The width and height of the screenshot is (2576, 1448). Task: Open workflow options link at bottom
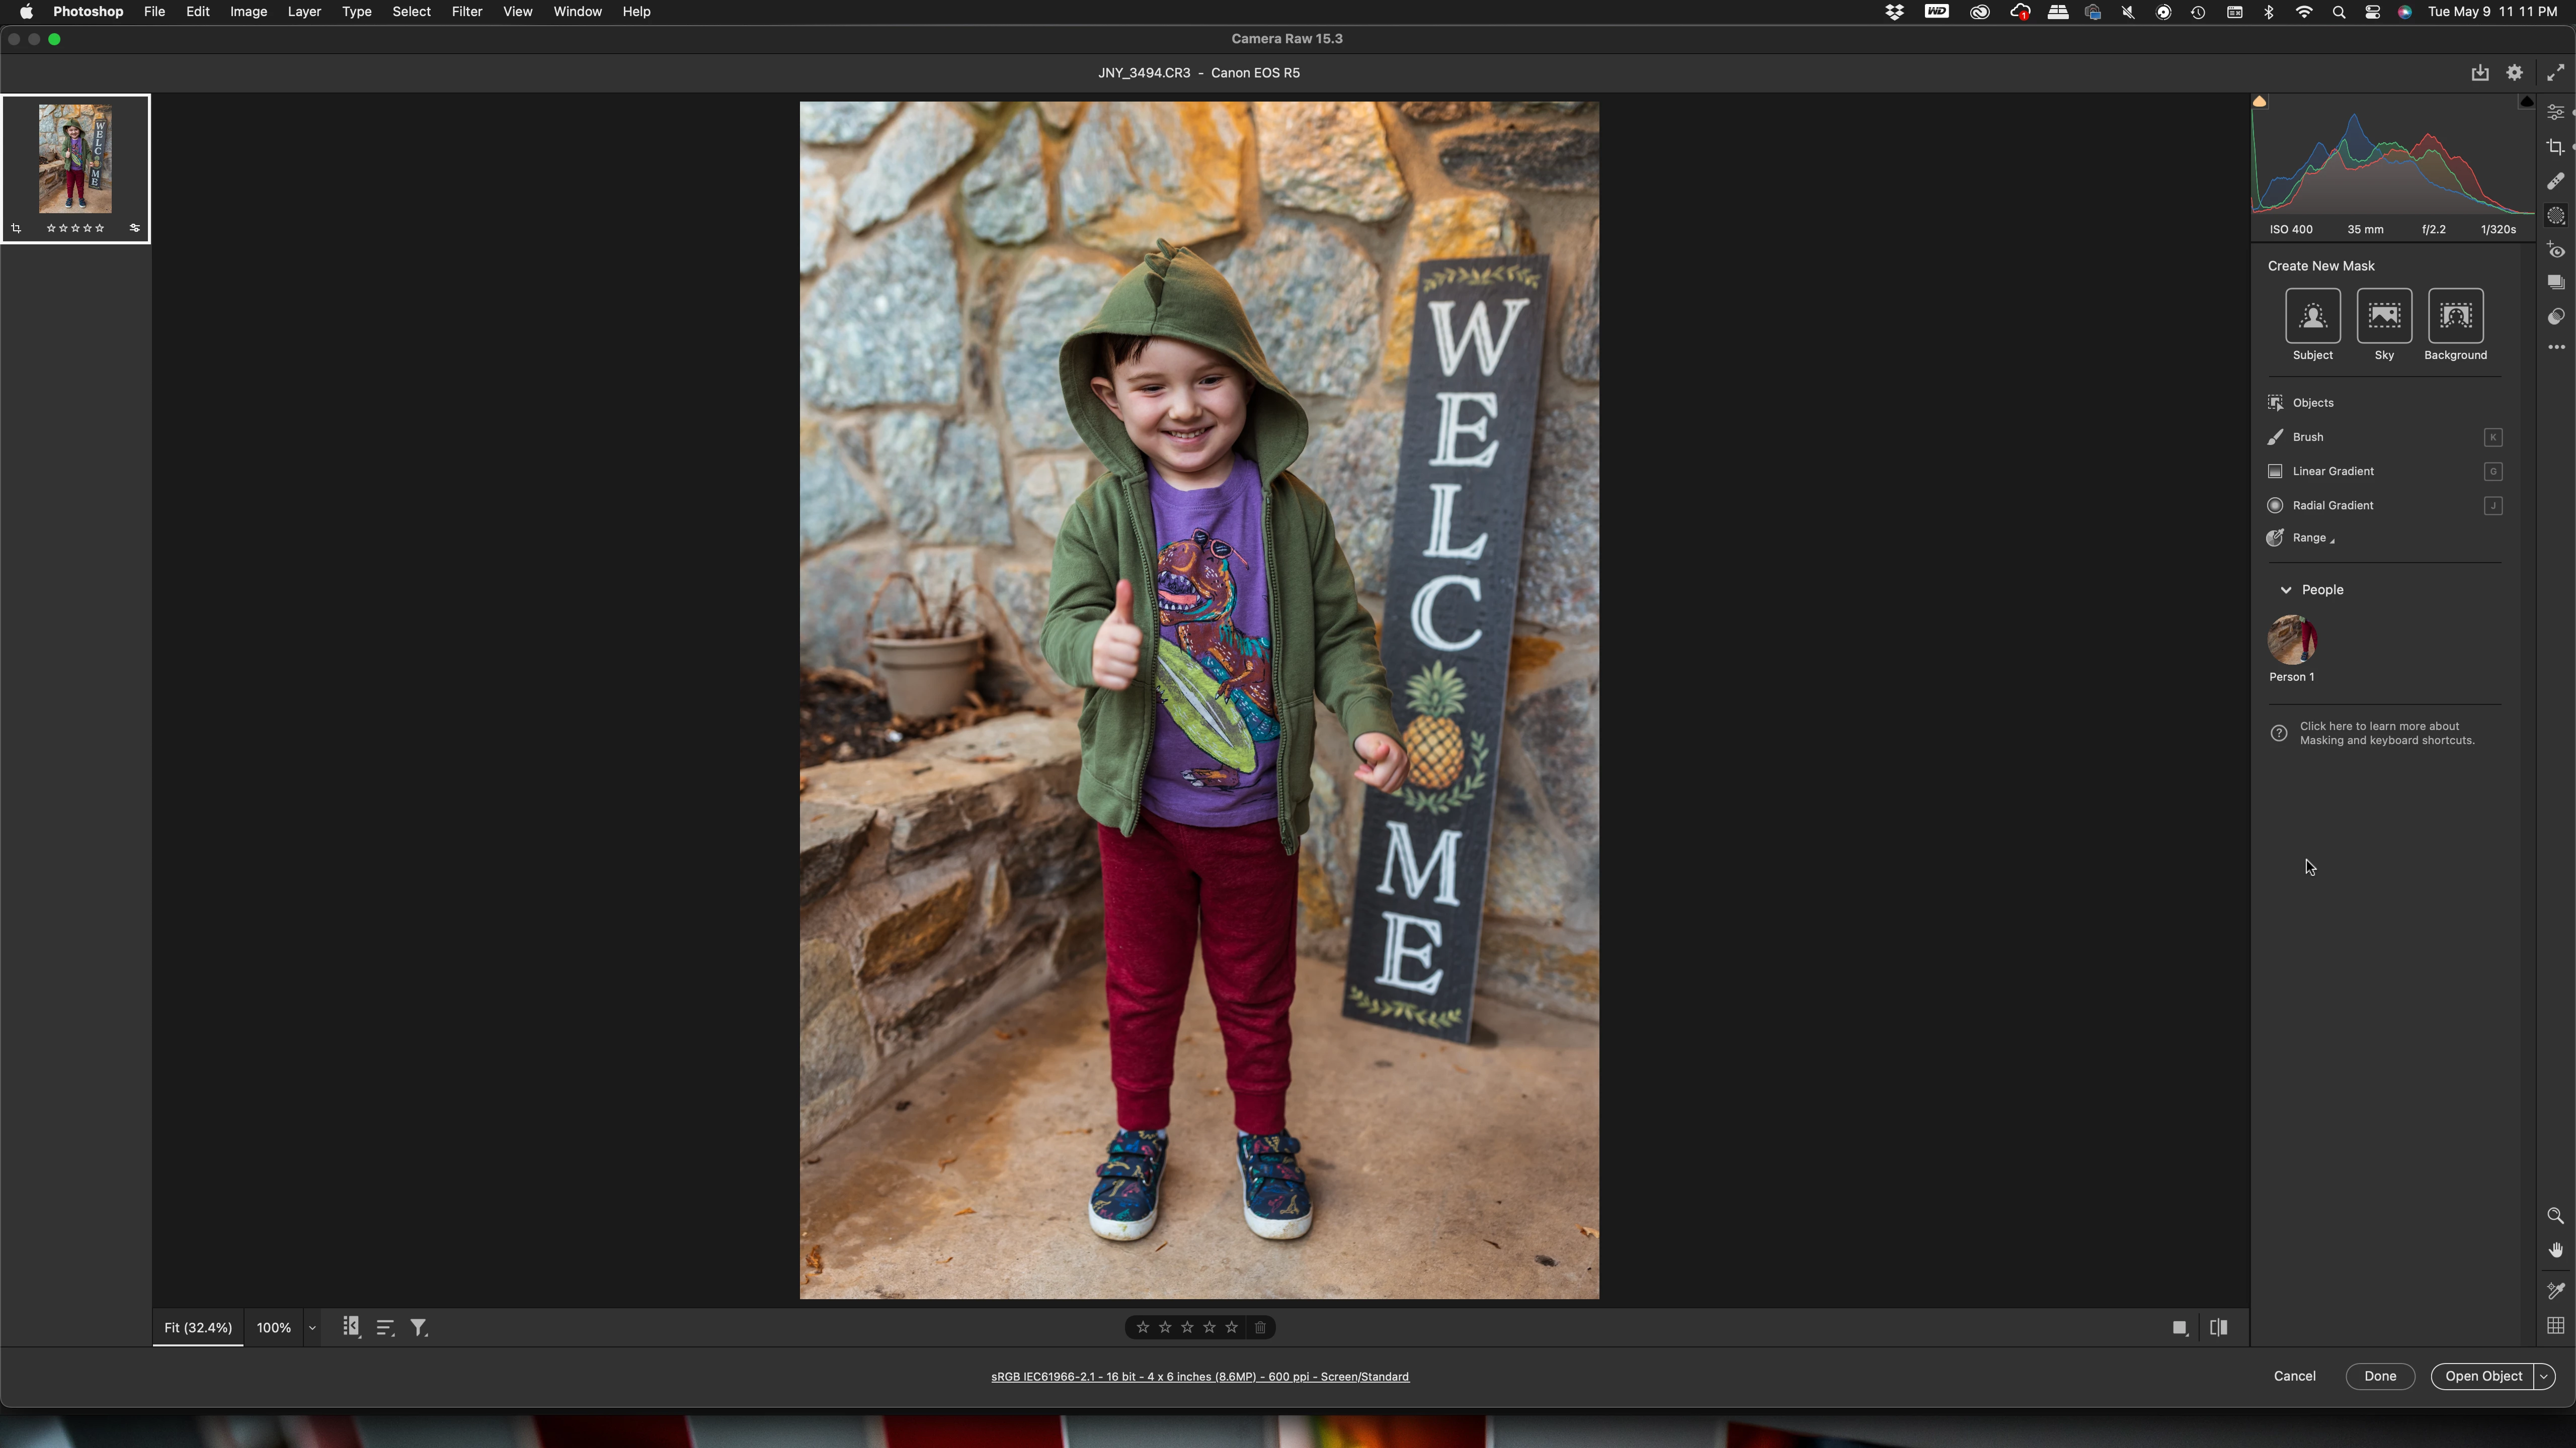click(1199, 1377)
